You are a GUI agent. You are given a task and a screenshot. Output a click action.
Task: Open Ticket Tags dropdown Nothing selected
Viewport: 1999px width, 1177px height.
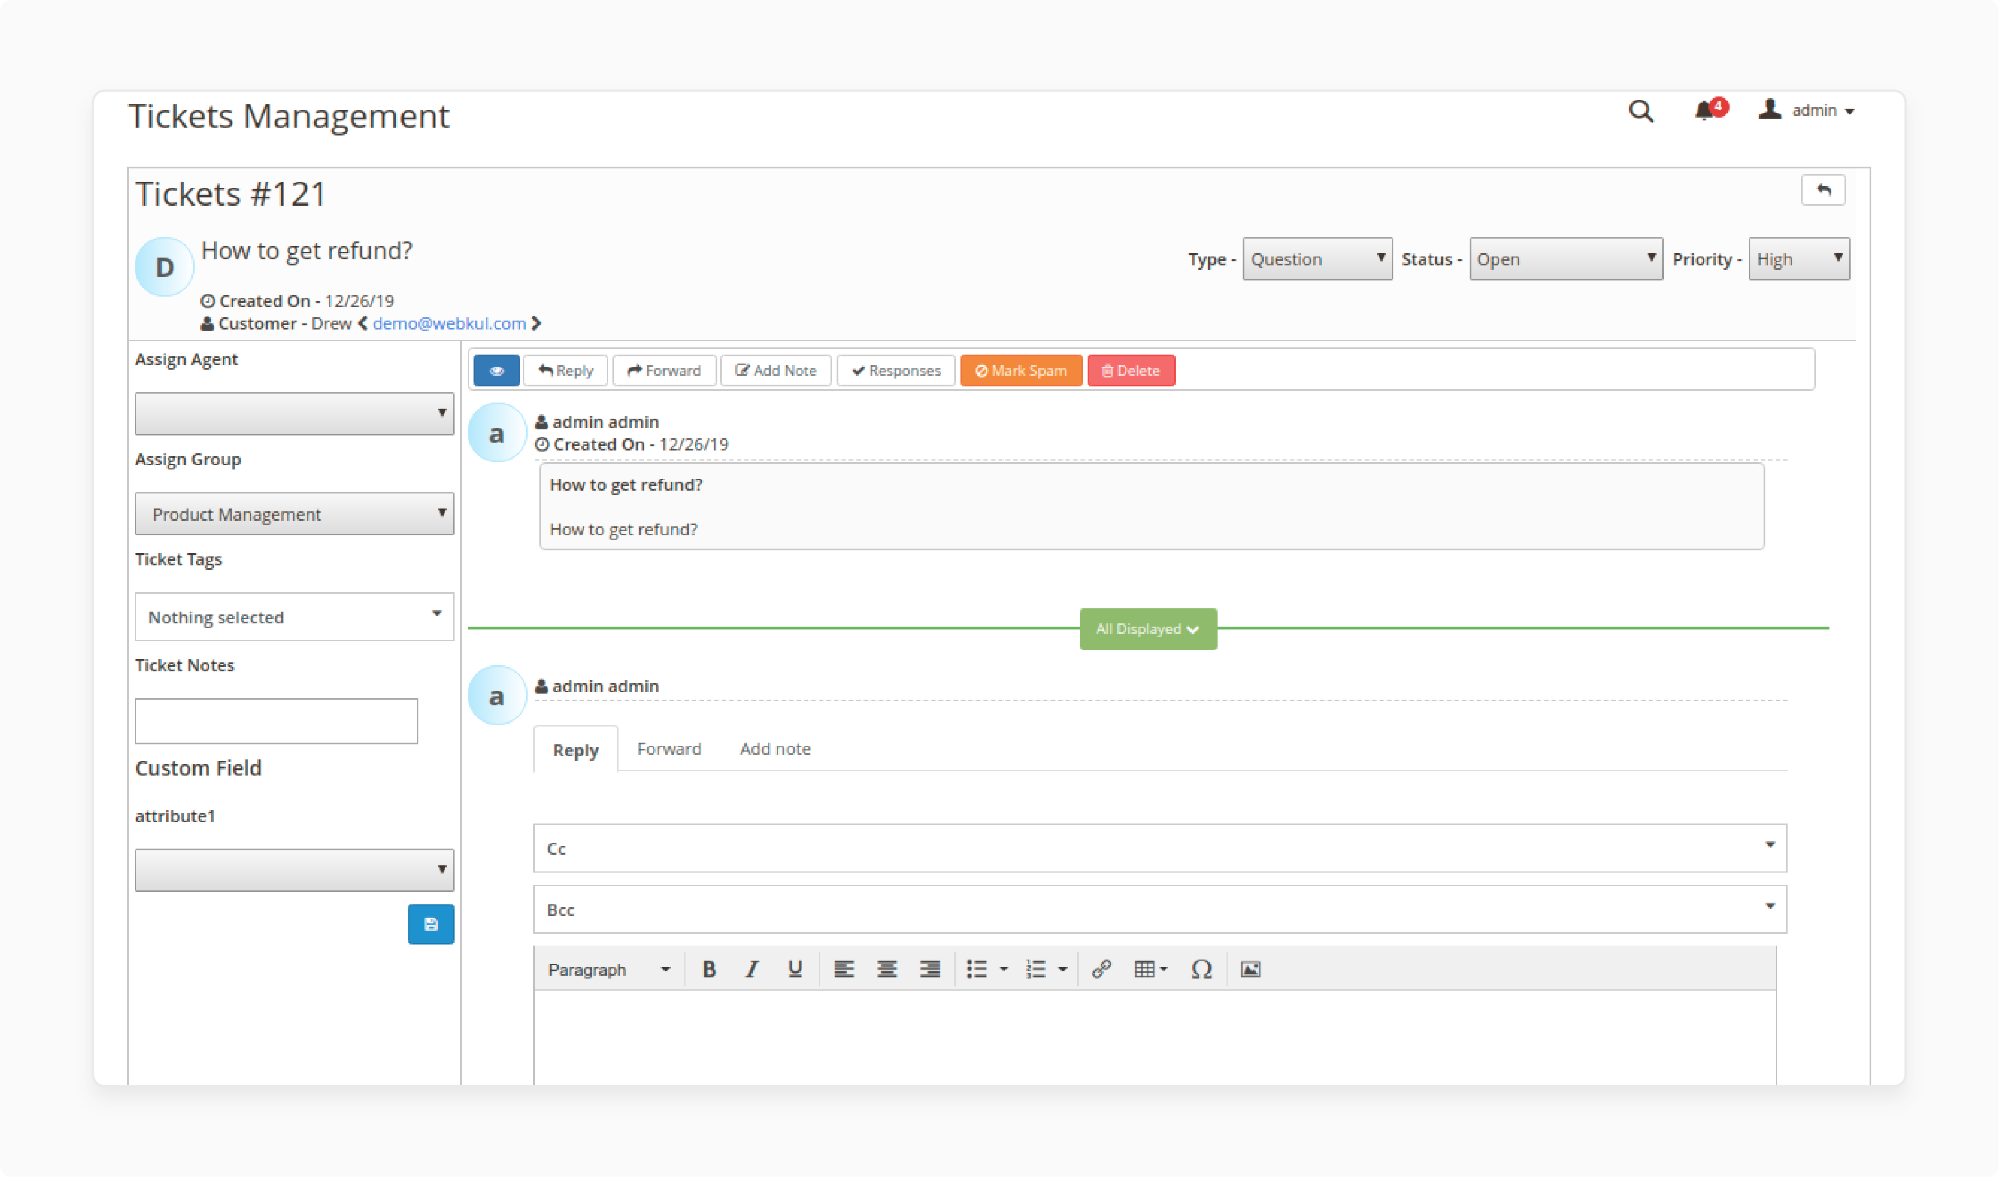tap(294, 616)
